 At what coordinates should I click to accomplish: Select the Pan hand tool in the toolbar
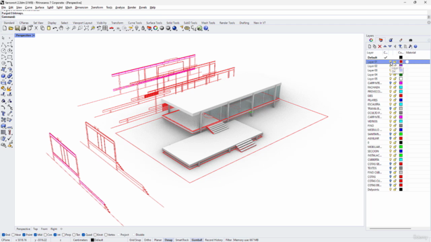(x=61, y=28)
